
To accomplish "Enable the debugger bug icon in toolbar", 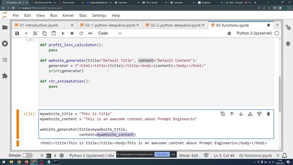I will point(229,33).
